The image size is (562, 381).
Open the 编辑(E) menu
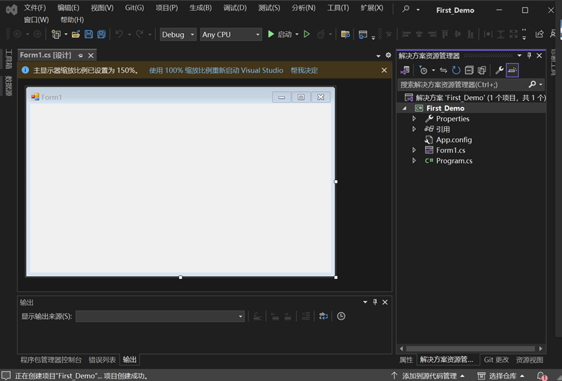point(68,8)
